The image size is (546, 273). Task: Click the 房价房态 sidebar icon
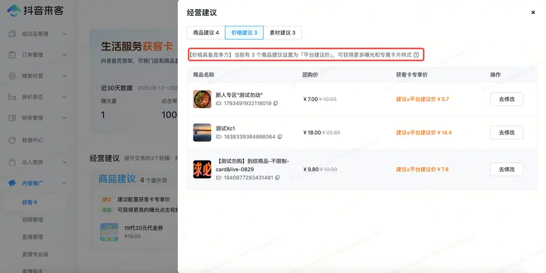(13, 97)
